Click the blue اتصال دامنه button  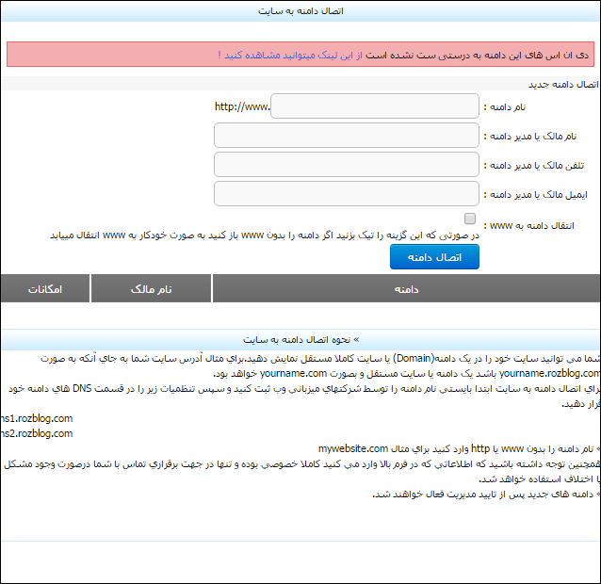(434, 257)
